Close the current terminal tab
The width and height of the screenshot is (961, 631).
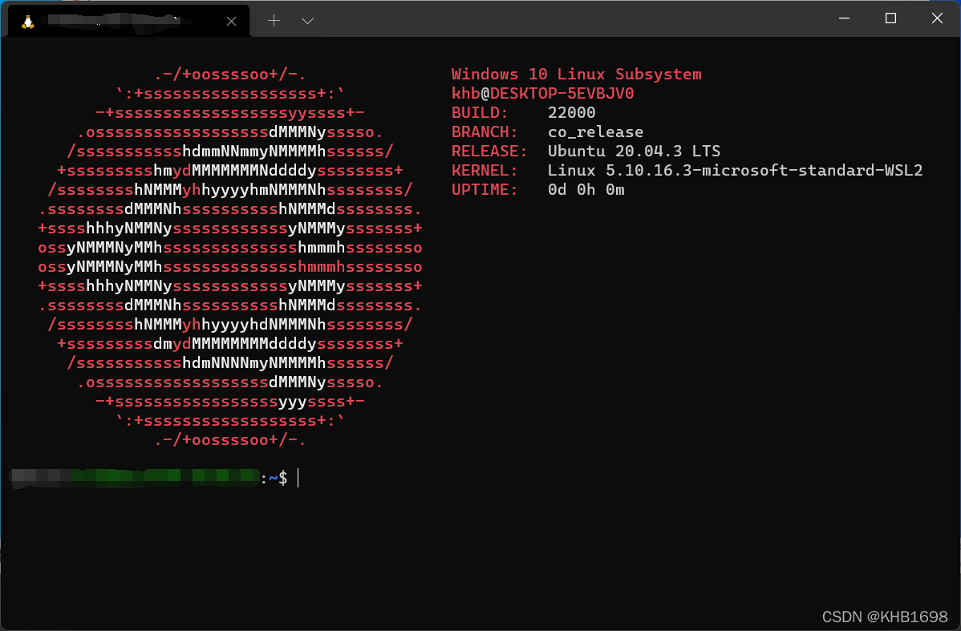tap(231, 22)
